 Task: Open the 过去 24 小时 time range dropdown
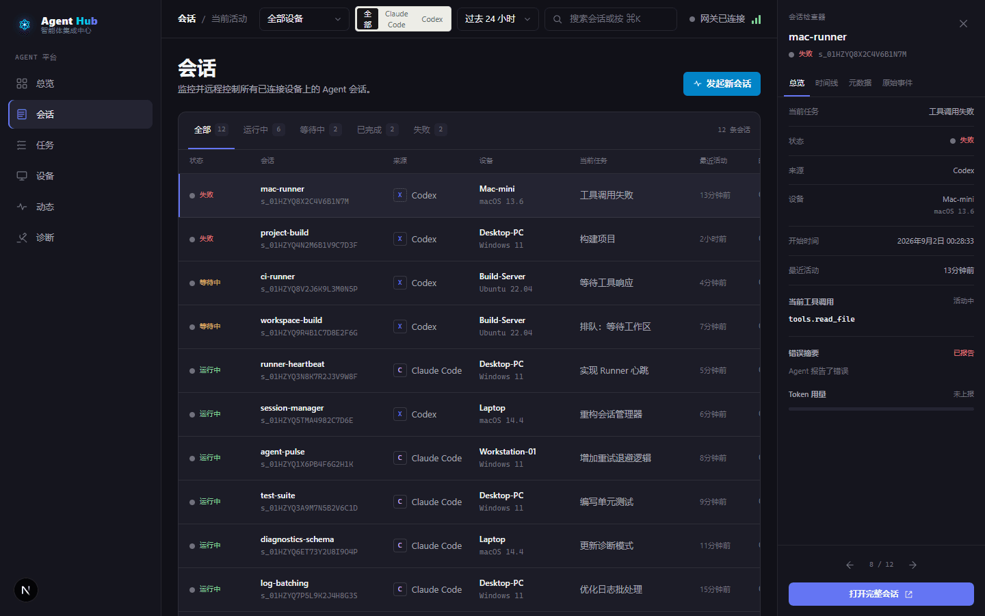point(498,19)
